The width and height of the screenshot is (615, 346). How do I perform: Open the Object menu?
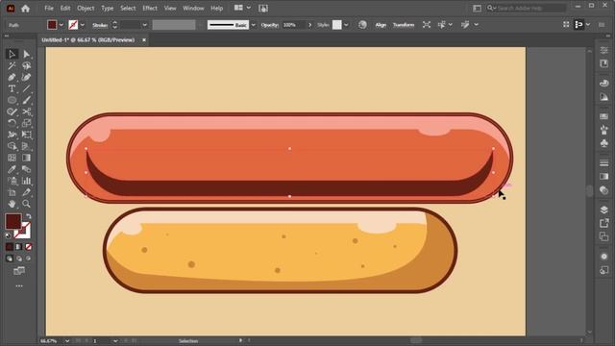(86, 9)
